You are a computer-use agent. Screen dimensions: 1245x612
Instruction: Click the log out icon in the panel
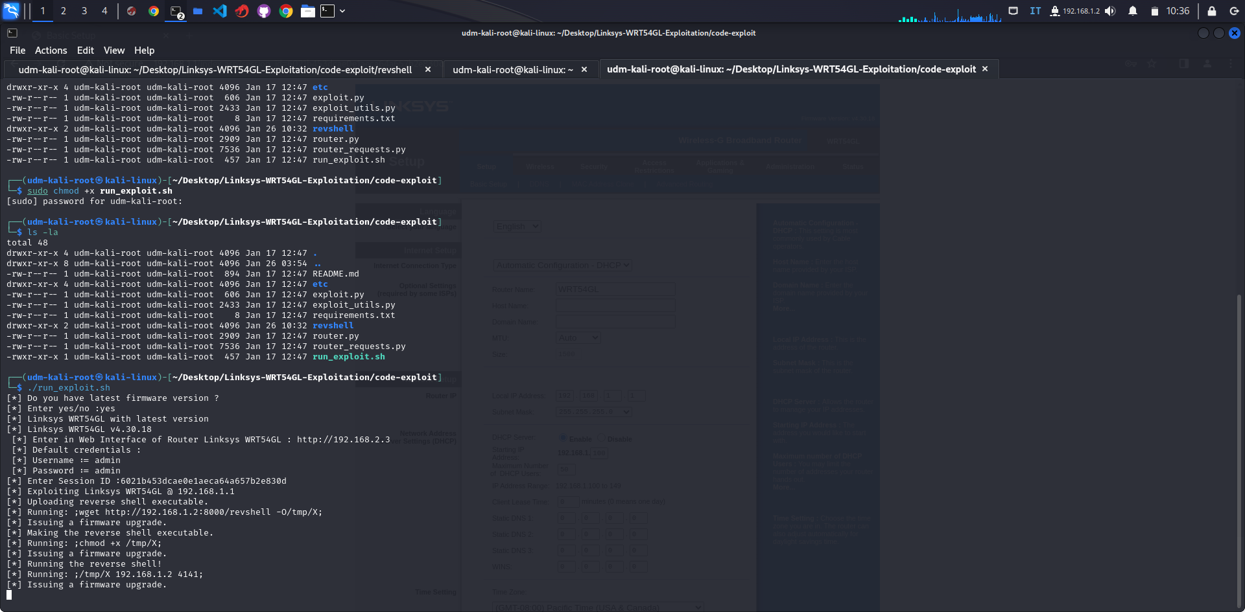click(1234, 11)
